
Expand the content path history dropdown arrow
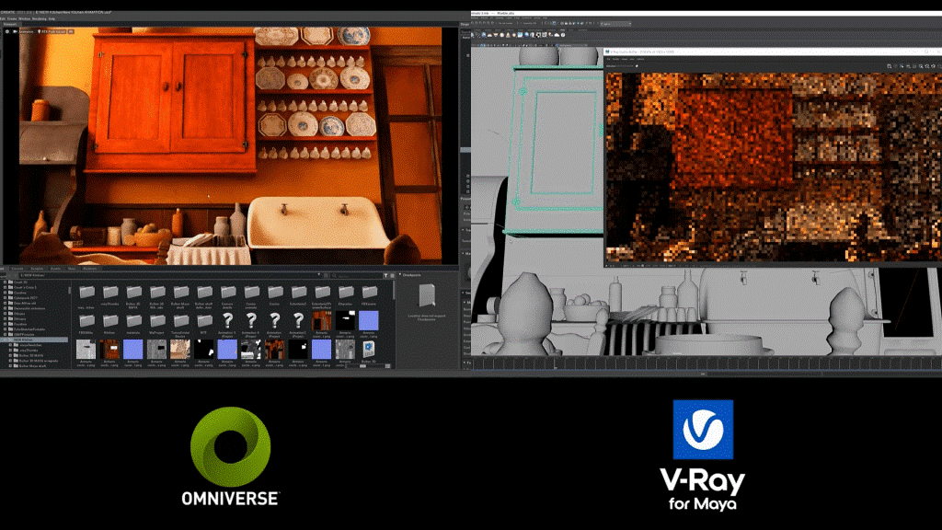click(319, 274)
